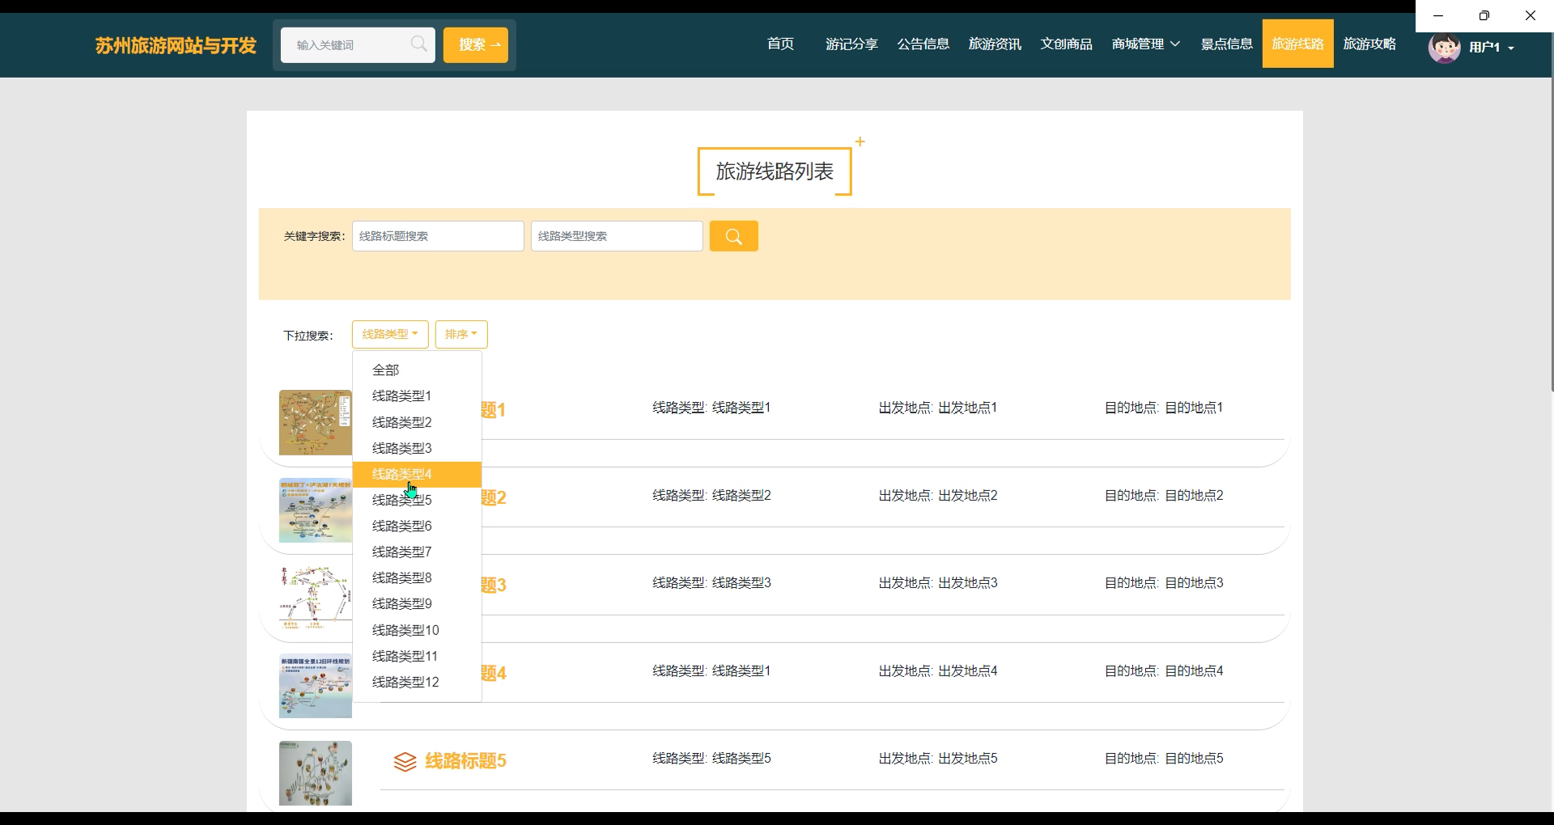Choose 线路类型3 from the dropdown
Screen dimensions: 1554x825
[x=417, y=448]
